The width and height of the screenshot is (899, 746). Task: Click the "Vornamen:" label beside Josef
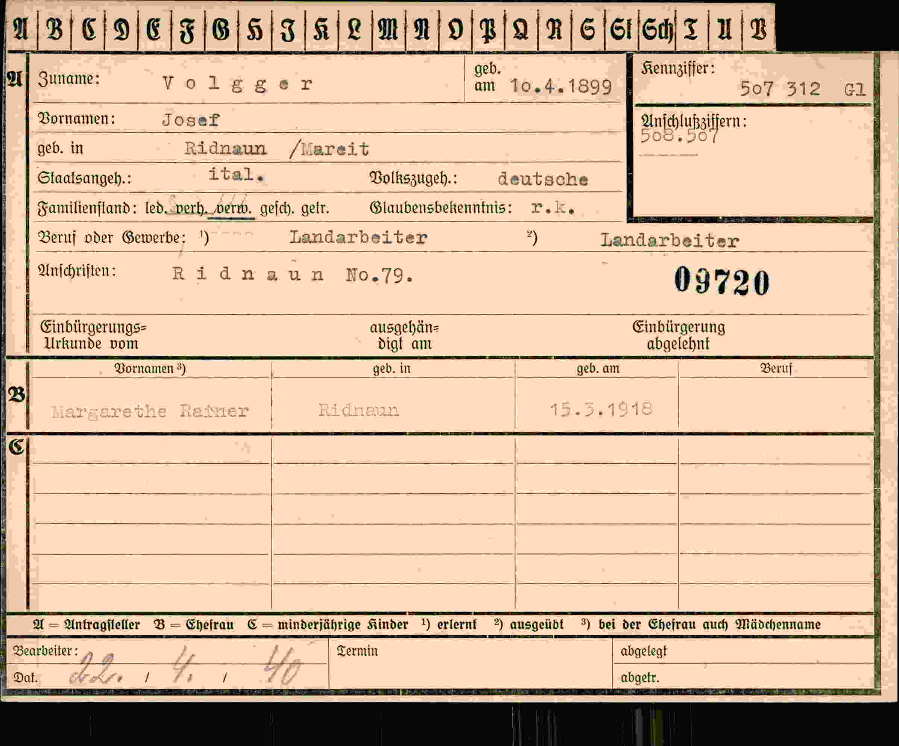77,118
